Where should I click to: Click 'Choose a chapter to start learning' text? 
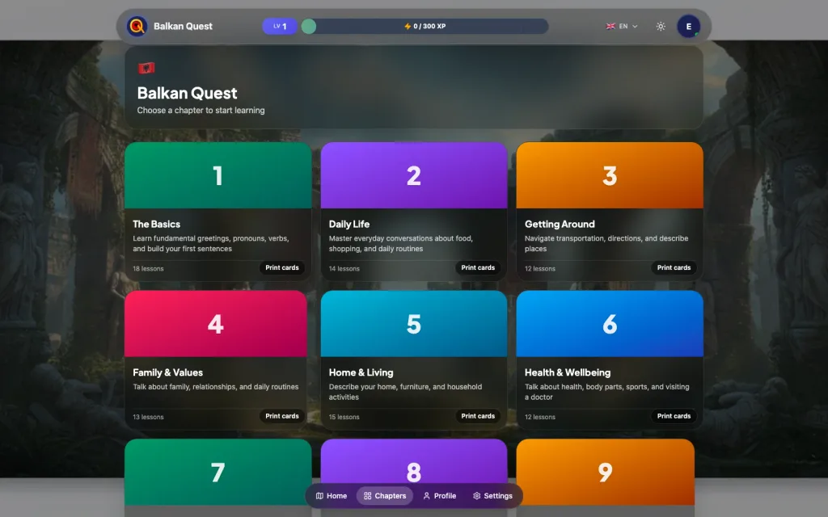(x=201, y=110)
